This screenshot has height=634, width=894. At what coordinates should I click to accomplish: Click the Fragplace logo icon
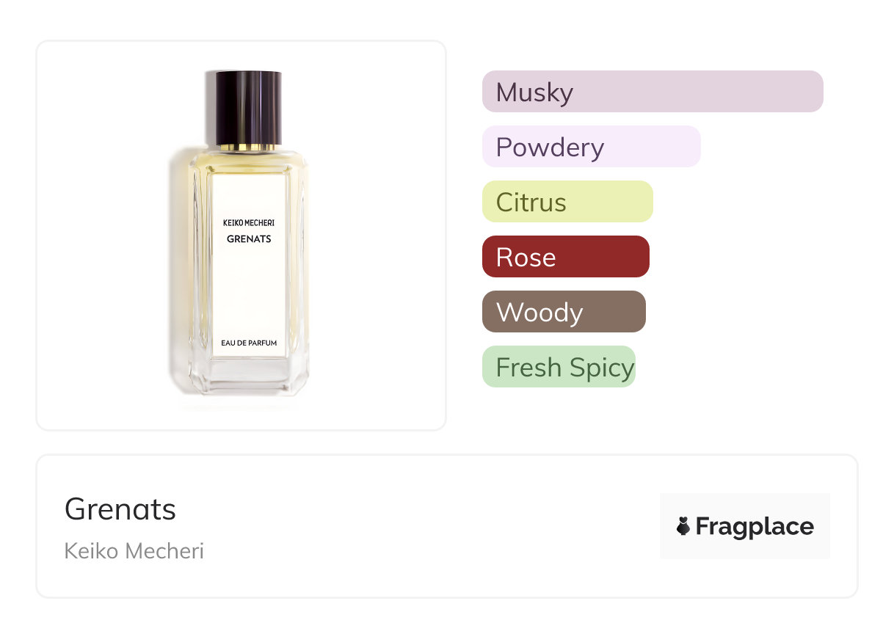tap(683, 526)
